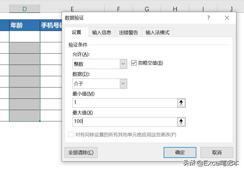244x171 pixels.
Task: Select the 手机号 column header cell
Action: tap(50, 25)
